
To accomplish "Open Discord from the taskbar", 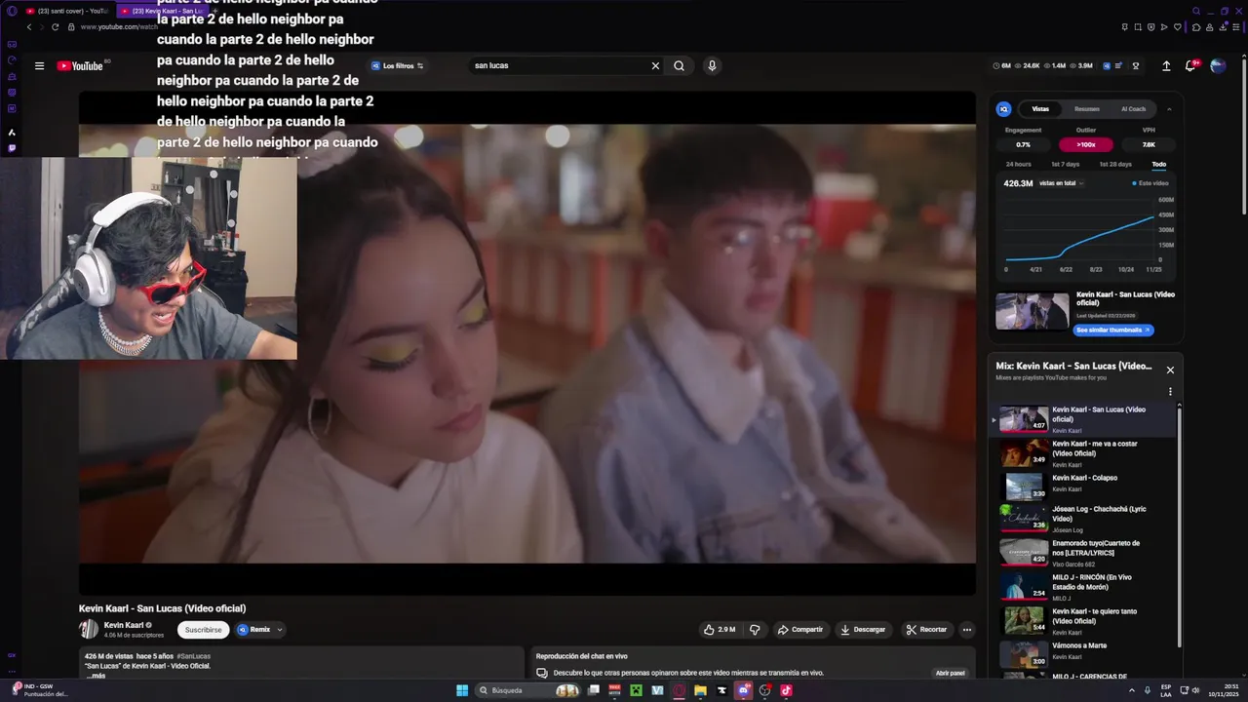I will [x=743, y=690].
